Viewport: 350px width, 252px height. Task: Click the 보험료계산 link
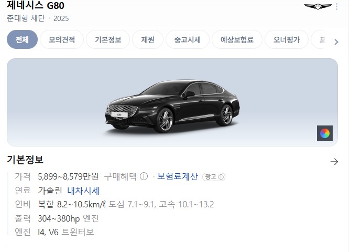[178, 176]
